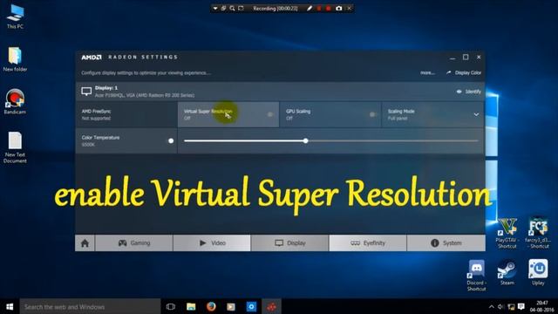Open This PC desktop icon
Screen dimensions: 558x314
click(15, 16)
